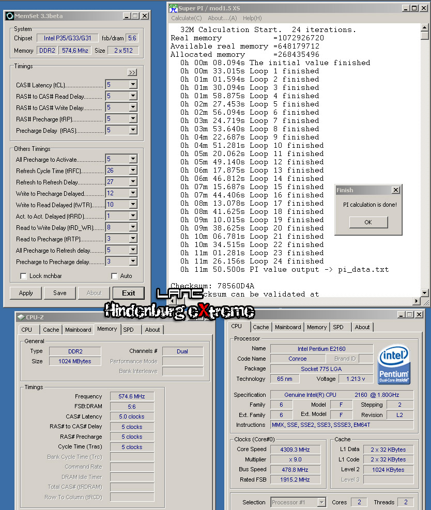
Task: Open the Write to Read Delayed (tWTR) dropdown
Action: tap(133, 205)
